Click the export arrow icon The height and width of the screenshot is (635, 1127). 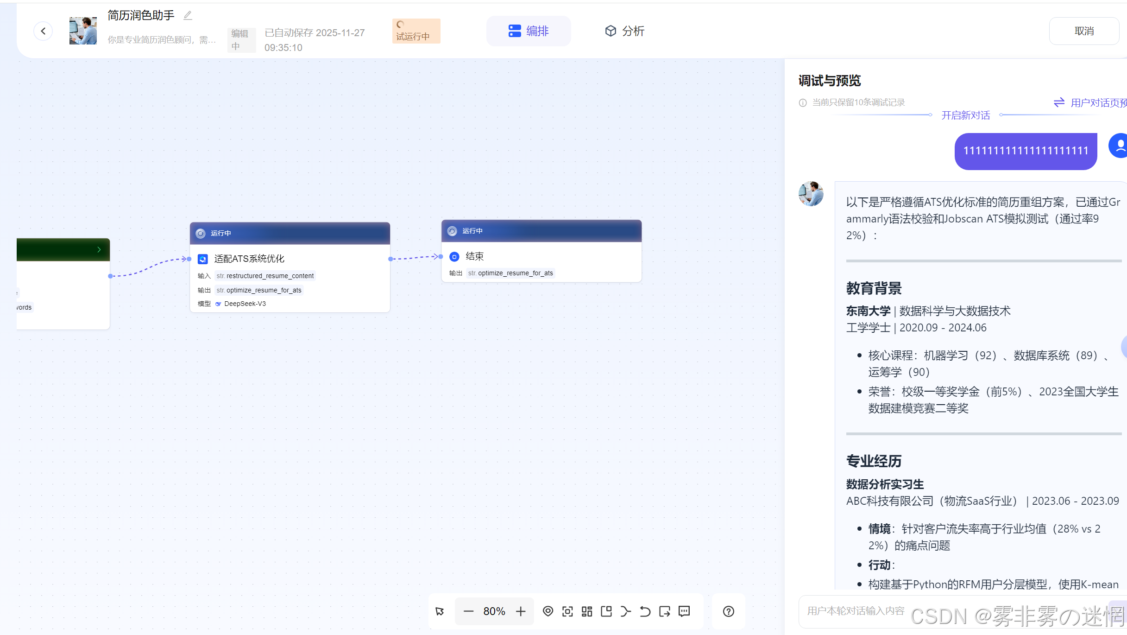[x=665, y=611]
